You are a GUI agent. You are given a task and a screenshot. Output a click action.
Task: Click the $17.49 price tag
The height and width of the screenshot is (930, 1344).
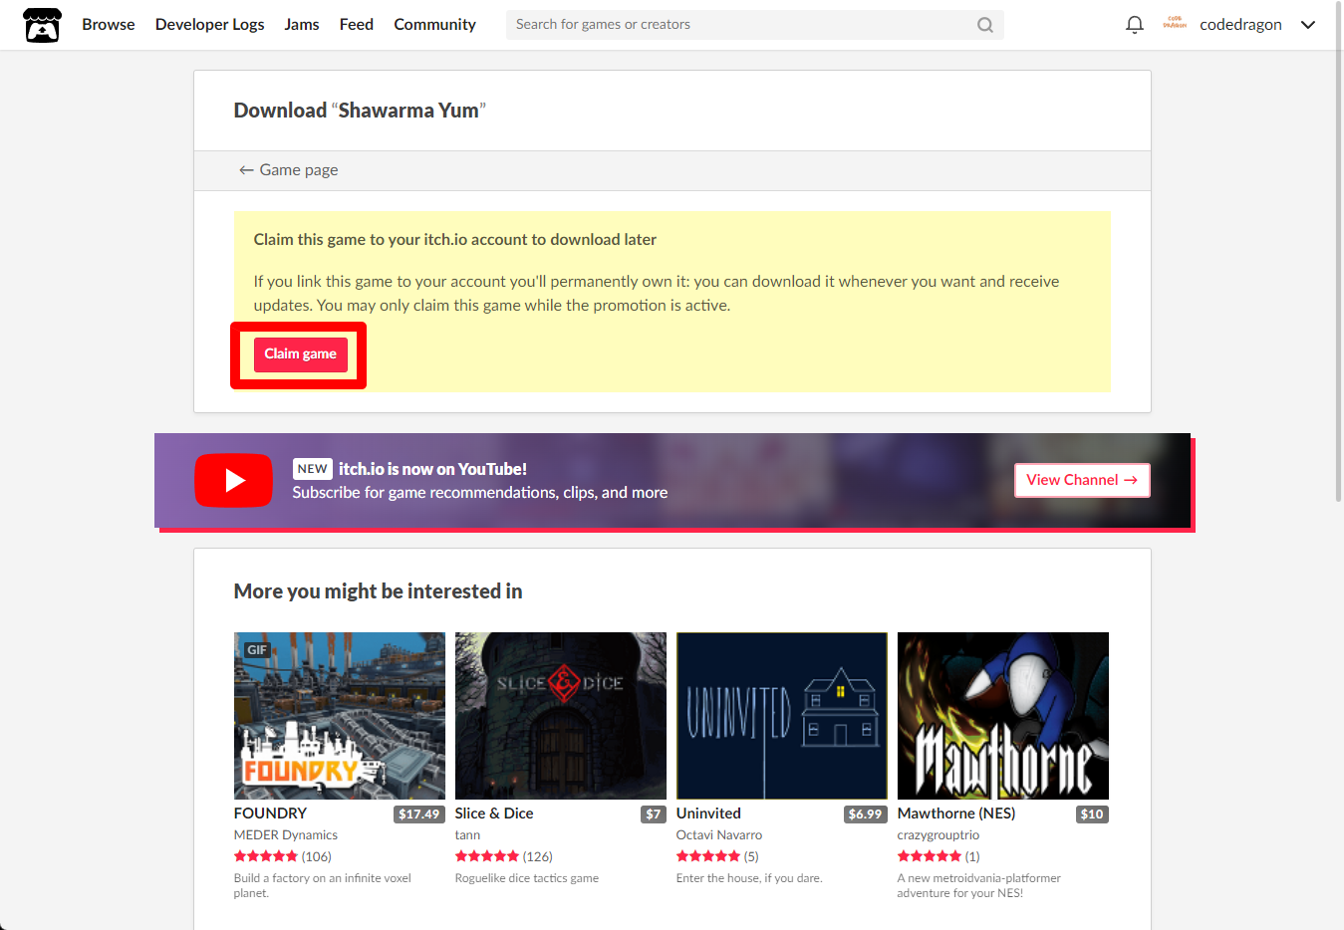(418, 814)
